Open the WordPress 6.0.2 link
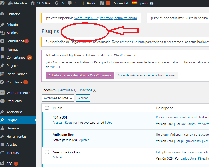 (x=86, y=18)
